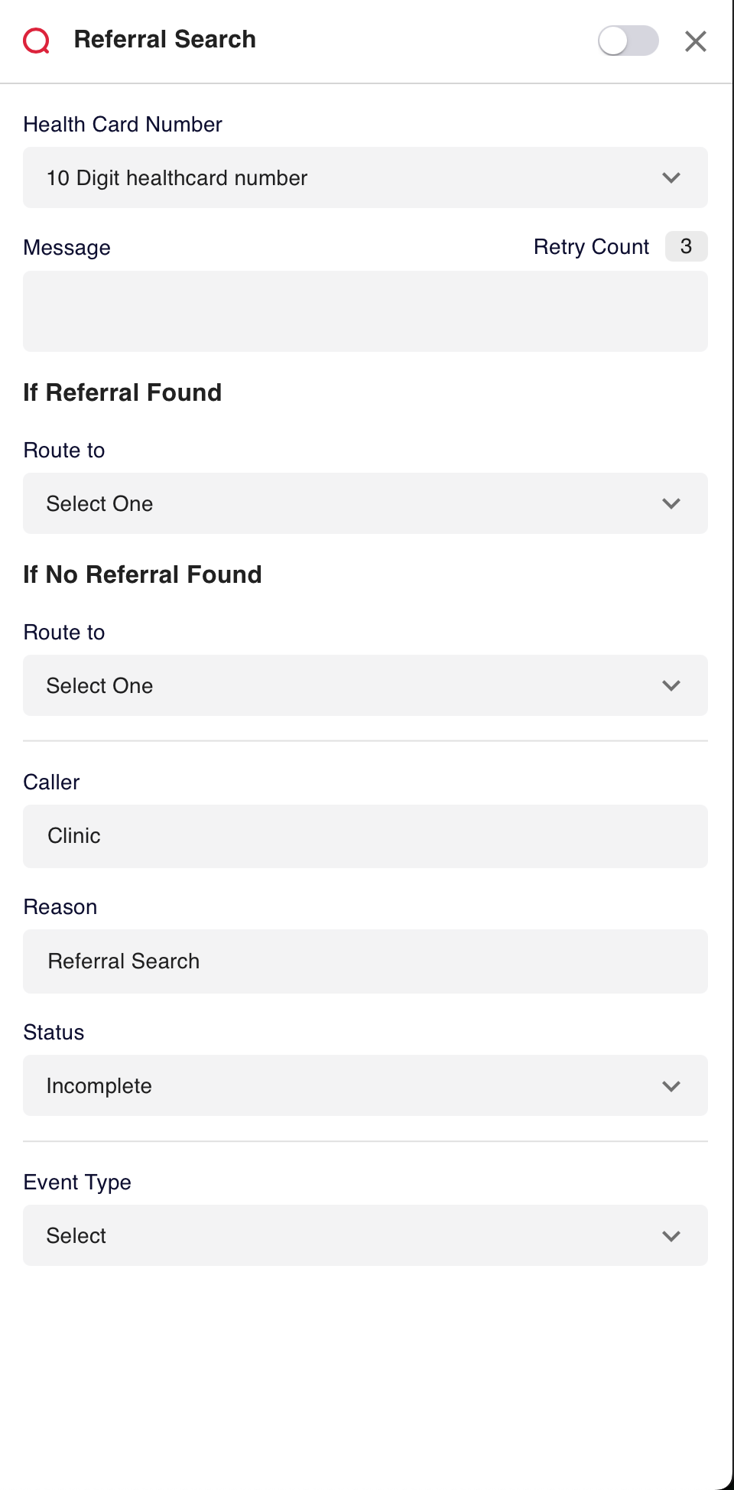Click the Caller field containing Clinic
The width and height of the screenshot is (734, 1490).
[365, 836]
